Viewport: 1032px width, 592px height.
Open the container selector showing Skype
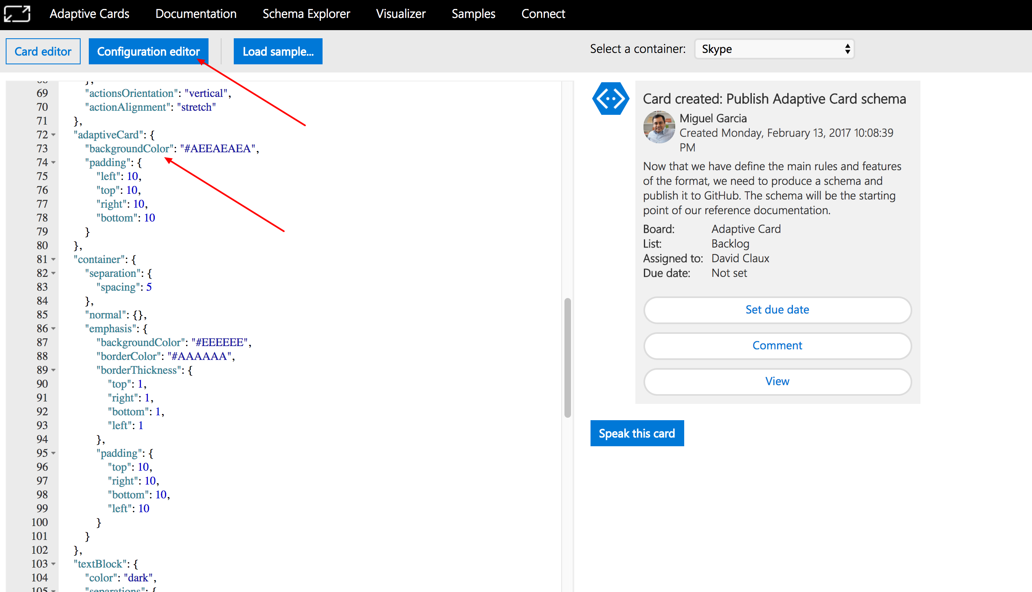point(773,49)
